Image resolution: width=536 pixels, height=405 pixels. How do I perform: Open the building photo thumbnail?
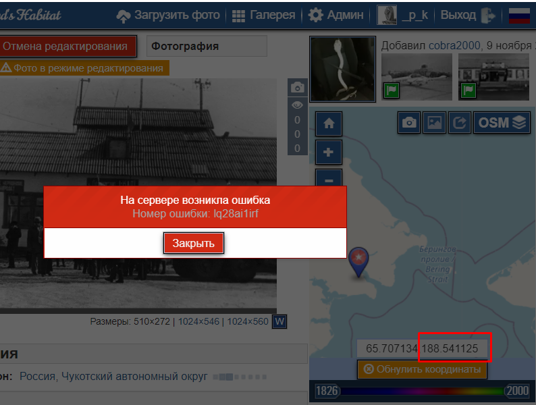[x=493, y=77]
